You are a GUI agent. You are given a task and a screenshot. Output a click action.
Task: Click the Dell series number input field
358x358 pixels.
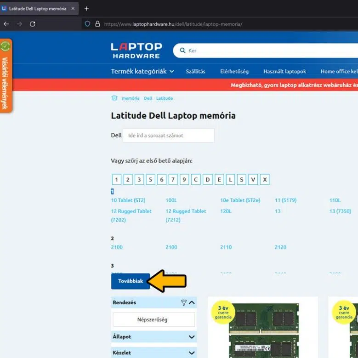click(x=169, y=136)
